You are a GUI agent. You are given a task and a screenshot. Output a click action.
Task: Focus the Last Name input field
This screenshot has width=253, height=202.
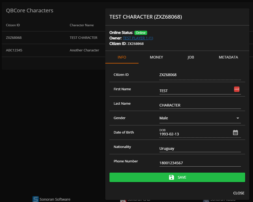[x=200, y=105]
